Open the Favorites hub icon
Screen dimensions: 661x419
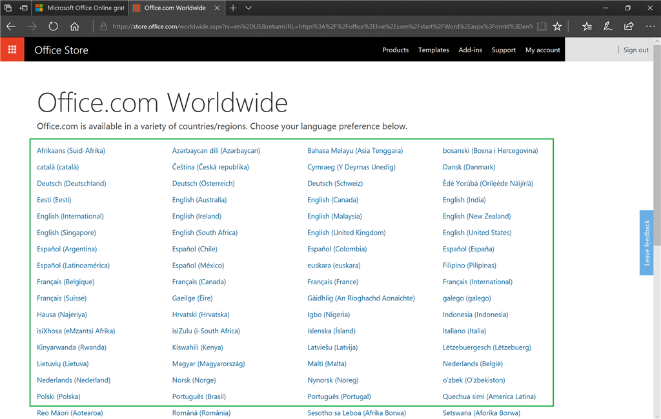587,26
